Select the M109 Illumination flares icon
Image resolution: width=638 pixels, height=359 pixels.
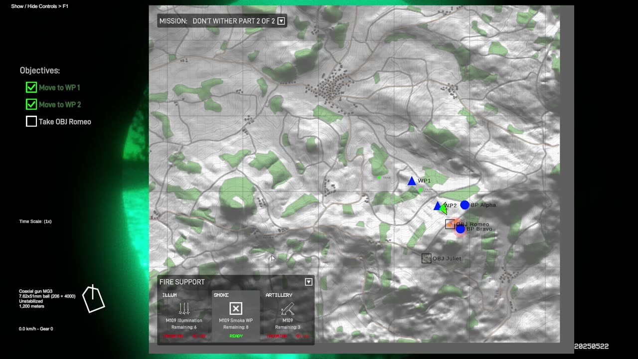pyautogui.click(x=183, y=308)
